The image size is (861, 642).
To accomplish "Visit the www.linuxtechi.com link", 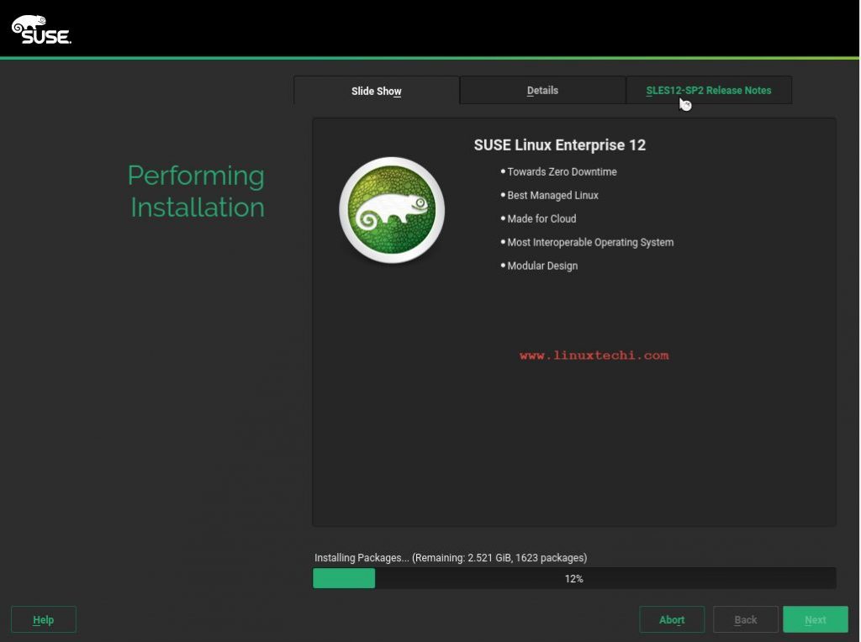I will [x=594, y=355].
